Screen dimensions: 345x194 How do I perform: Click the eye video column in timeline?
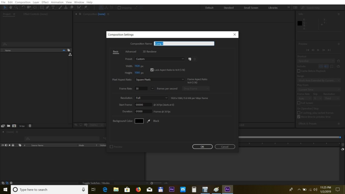coord(3,145)
